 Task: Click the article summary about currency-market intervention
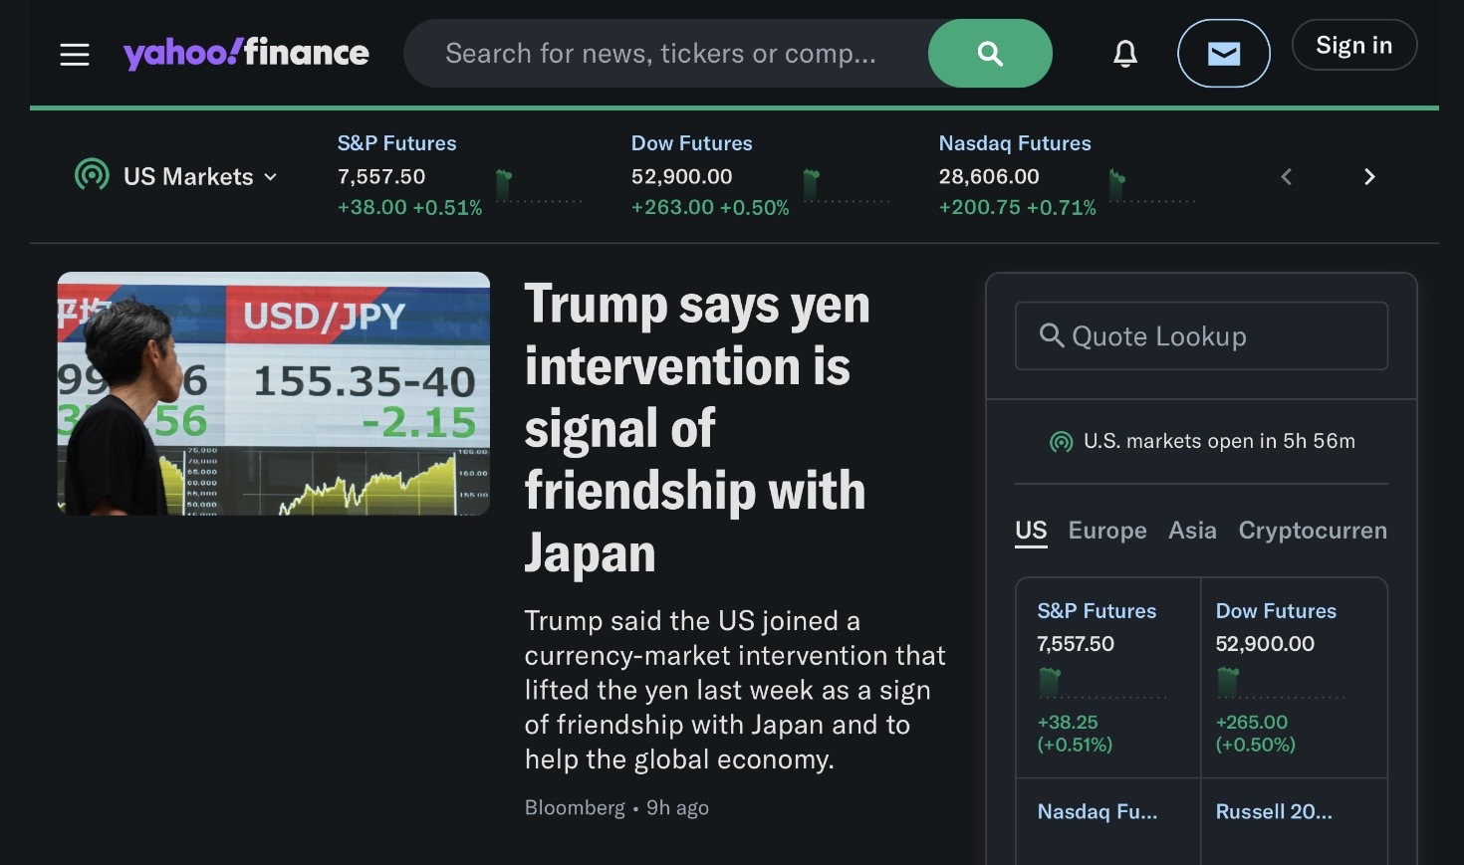point(735,690)
